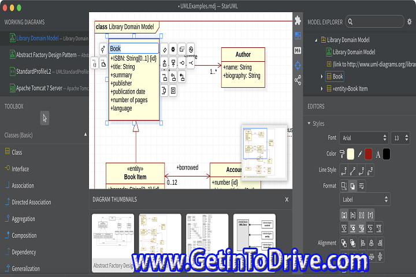Open the diagram thumbnails grid view icon

[298, 36]
